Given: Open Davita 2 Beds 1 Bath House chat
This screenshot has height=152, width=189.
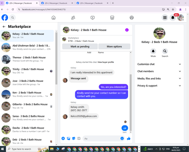Looking at the screenshot, I should point(27,129).
